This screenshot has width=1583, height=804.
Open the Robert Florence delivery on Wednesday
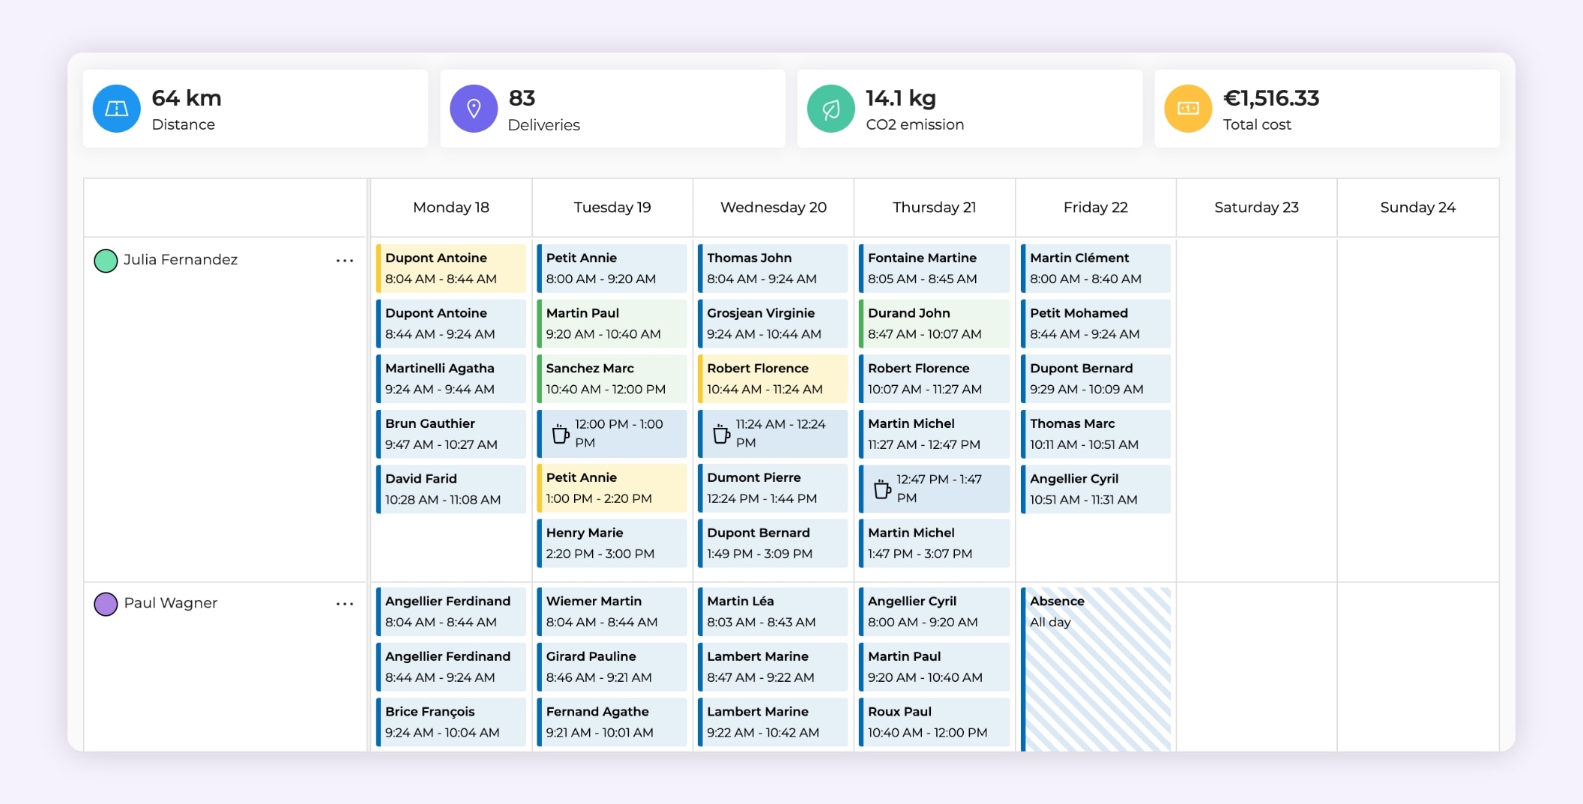772,378
